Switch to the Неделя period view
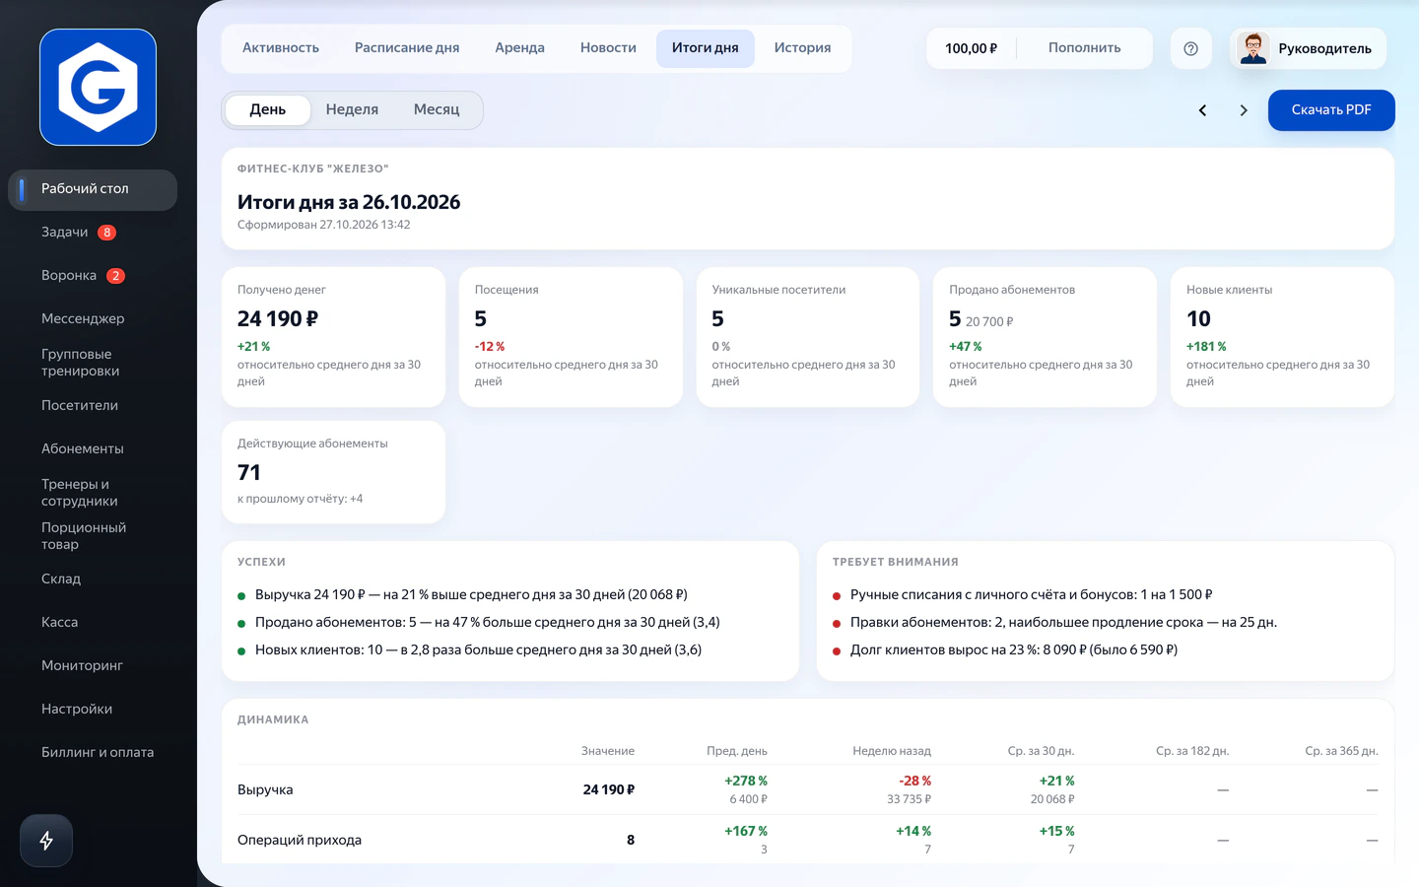This screenshot has width=1419, height=887. [x=352, y=109]
